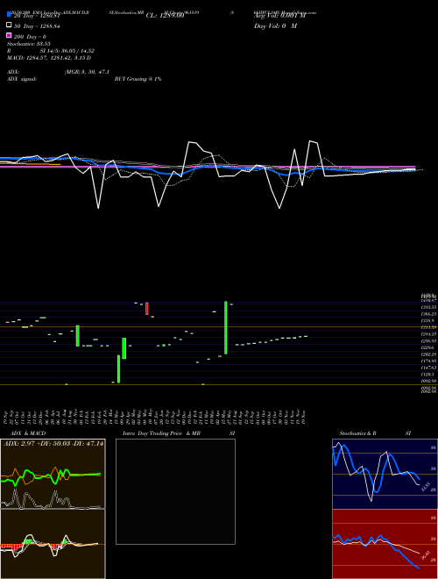Click the 'Intra Day Trading Price & MR' title

click(x=161, y=433)
